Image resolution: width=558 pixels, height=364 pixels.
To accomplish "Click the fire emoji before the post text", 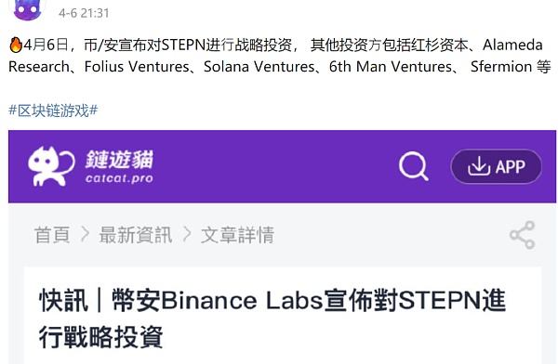I will [x=15, y=45].
